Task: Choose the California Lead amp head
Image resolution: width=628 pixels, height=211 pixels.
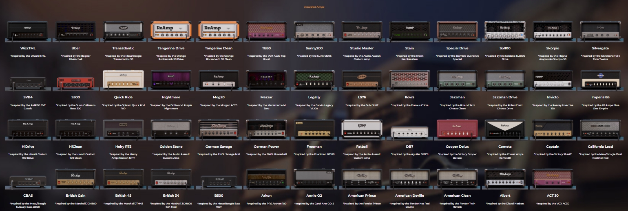Action: (x=600, y=129)
